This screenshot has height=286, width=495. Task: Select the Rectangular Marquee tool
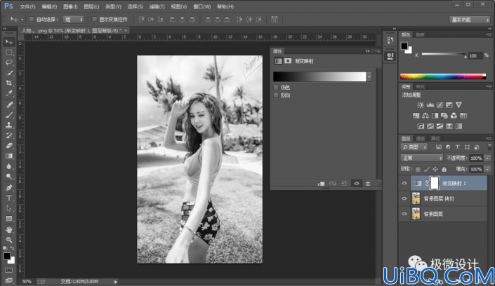[x=9, y=53]
